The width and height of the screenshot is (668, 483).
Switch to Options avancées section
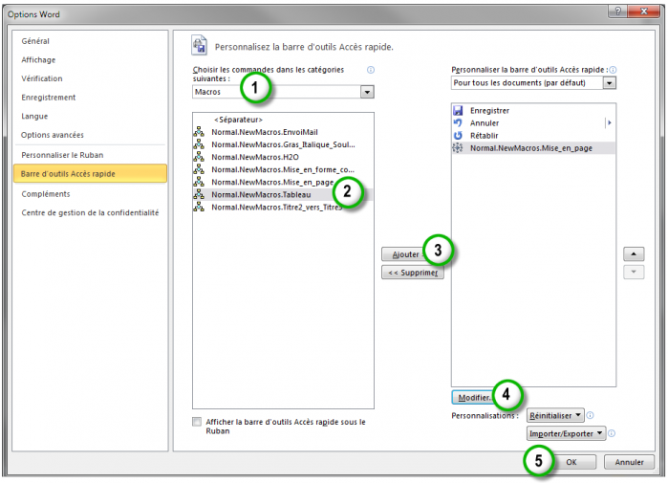[53, 135]
